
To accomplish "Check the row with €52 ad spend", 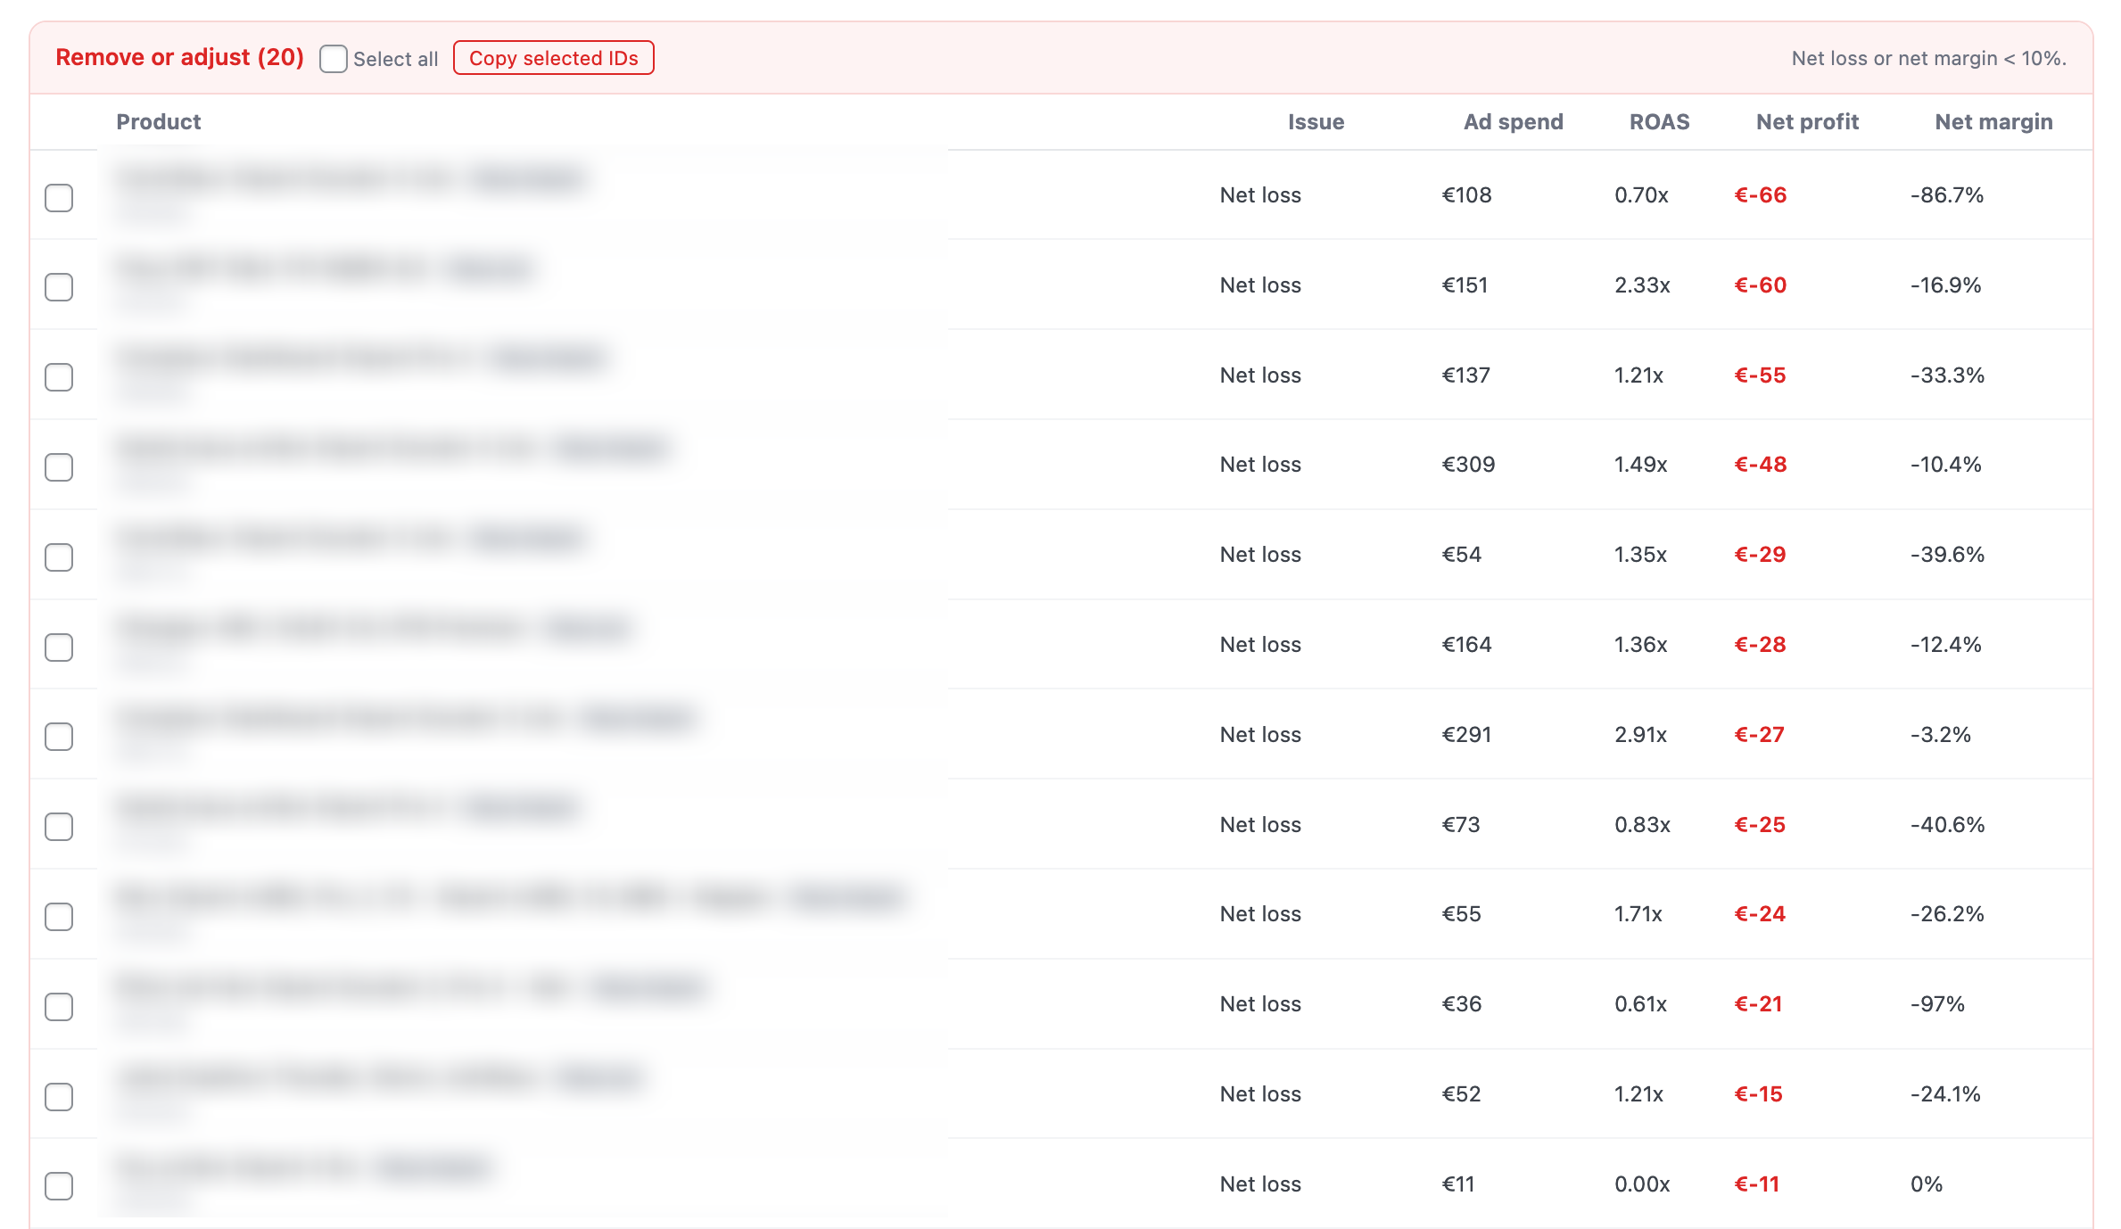I will tap(59, 1096).
